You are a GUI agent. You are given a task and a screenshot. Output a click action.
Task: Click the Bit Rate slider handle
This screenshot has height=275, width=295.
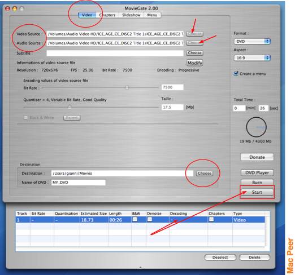click(x=127, y=87)
